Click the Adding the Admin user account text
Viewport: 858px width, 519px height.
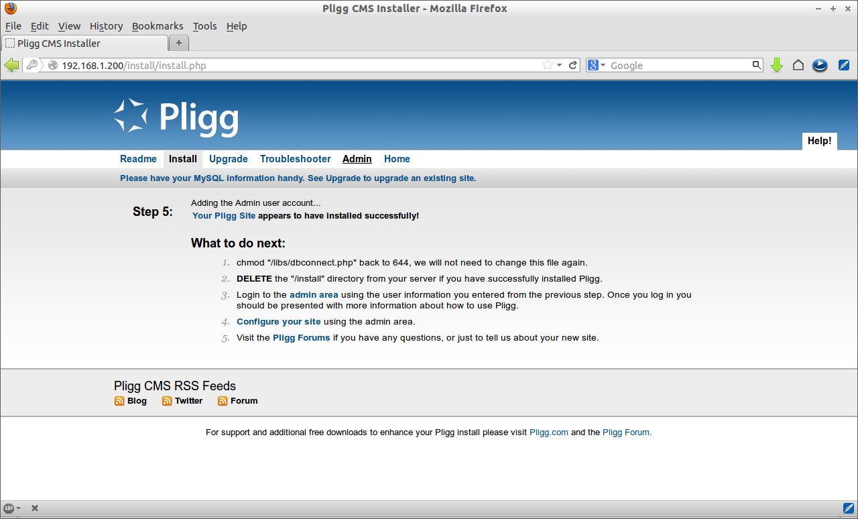coord(256,203)
